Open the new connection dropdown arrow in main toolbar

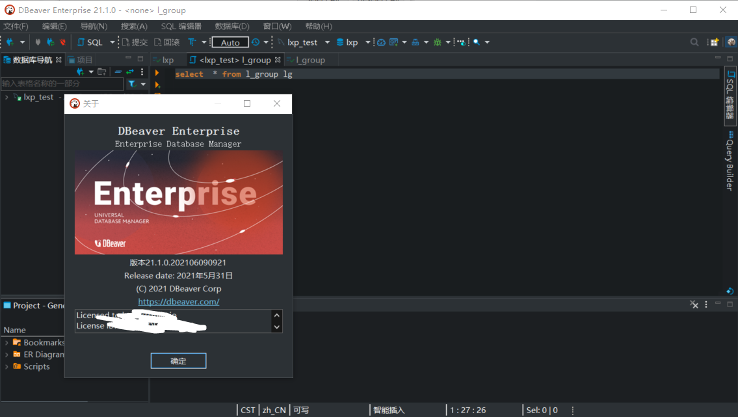(x=22, y=42)
